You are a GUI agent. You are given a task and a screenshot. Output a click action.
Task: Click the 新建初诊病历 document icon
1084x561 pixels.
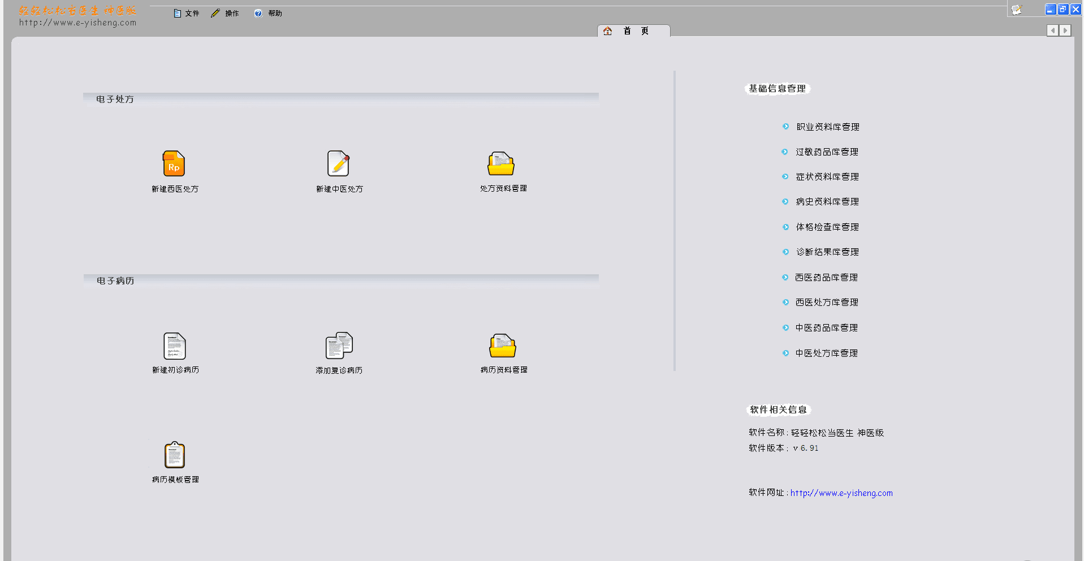pyautogui.click(x=175, y=346)
